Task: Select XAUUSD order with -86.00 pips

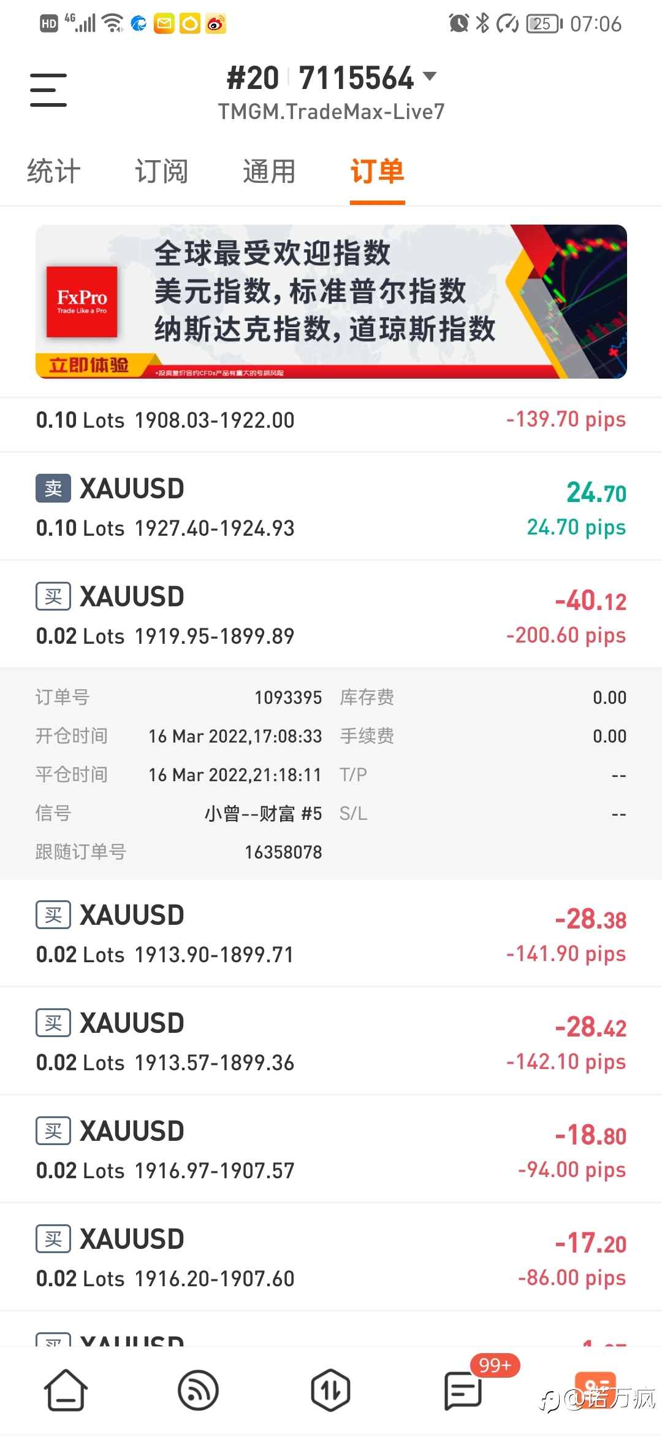Action: 331,1257
